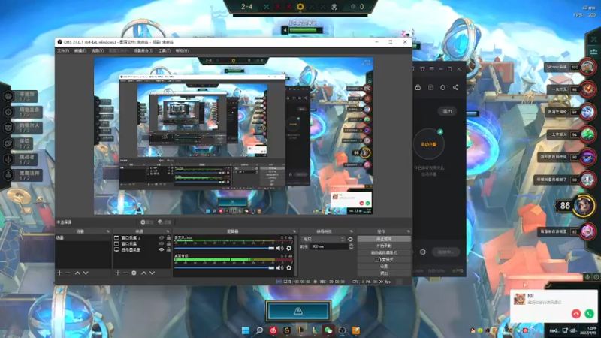This screenshot has height=338, width=601.
Task: Click the studio mode button in Controls
Action: click(x=384, y=259)
